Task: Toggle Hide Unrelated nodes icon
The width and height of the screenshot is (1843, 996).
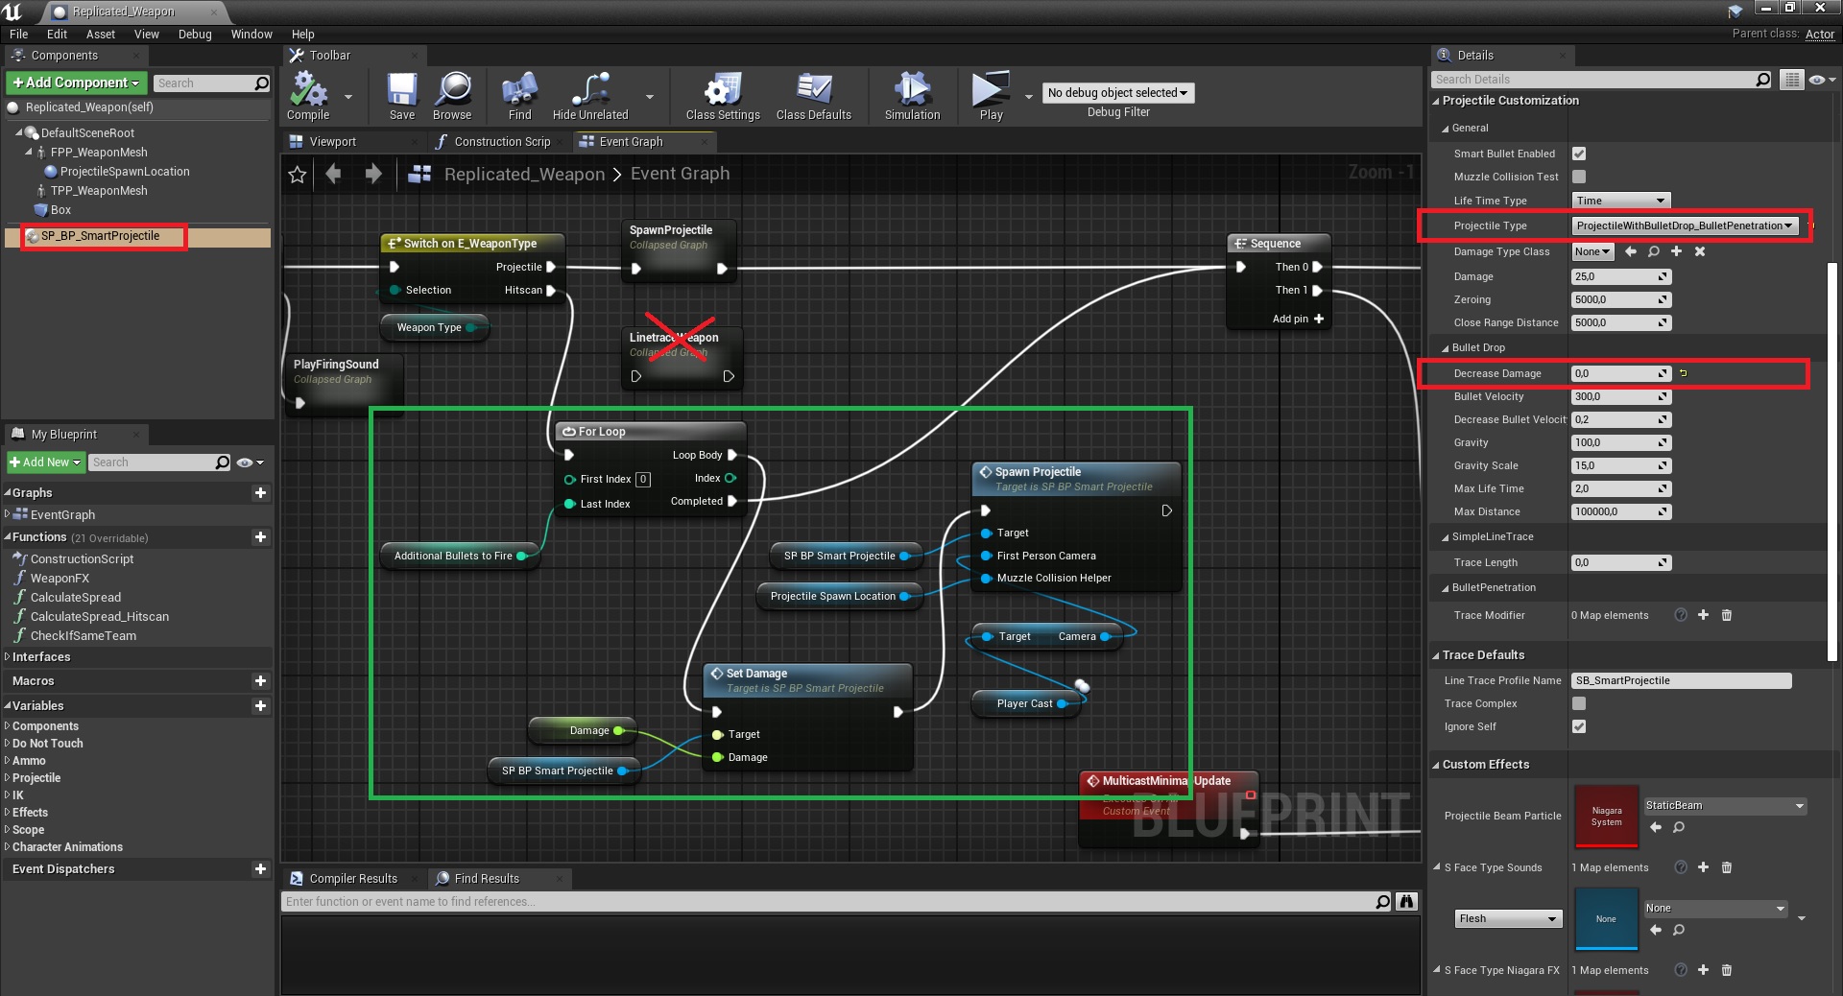Action: [x=590, y=93]
